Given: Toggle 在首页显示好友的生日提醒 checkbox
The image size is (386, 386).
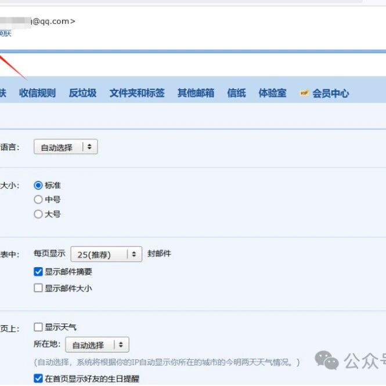Looking at the screenshot, I should click(38, 378).
